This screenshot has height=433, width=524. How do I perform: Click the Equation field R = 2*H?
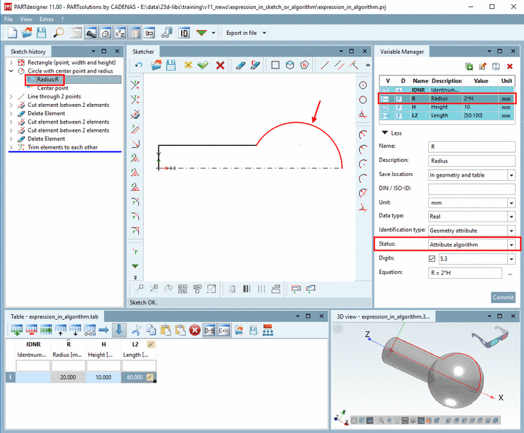pos(465,272)
